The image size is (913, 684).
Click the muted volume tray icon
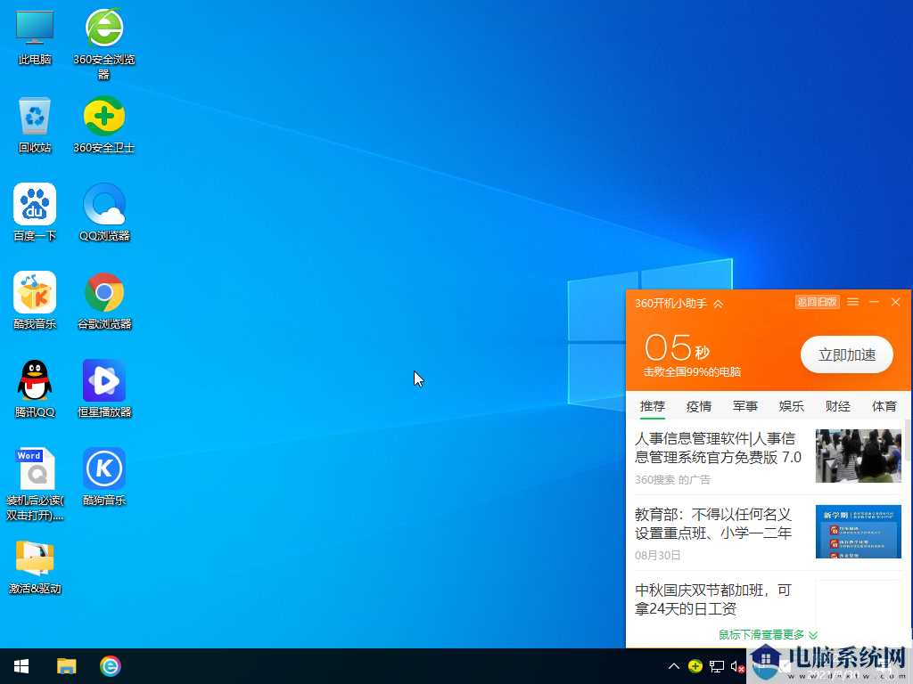click(x=737, y=666)
